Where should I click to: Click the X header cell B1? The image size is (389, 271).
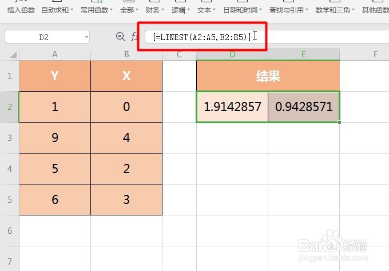pos(126,76)
